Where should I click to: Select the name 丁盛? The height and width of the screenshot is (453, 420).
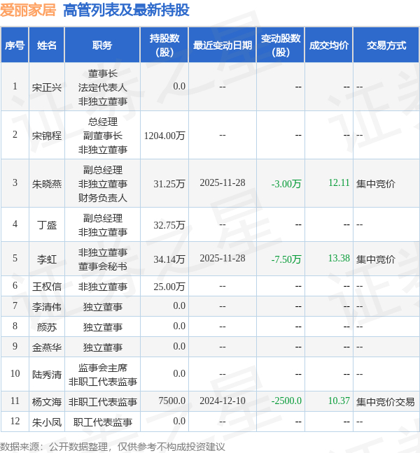47,225
